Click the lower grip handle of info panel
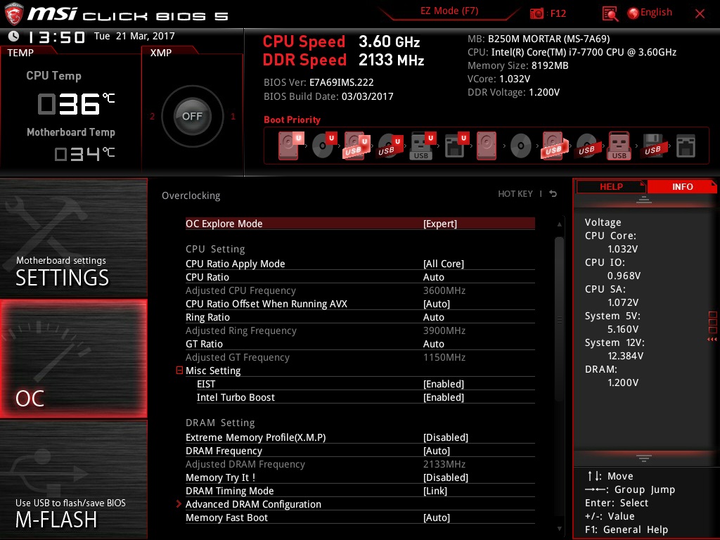This screenshot has width=720, height=540. [x=644, y=458]
